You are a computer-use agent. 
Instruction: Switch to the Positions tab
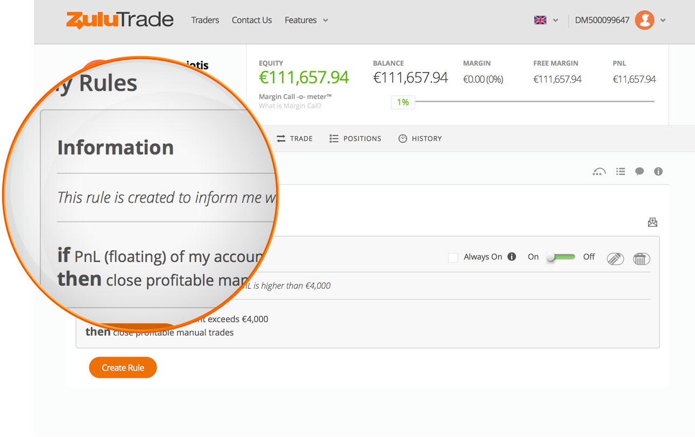(355, 138)
